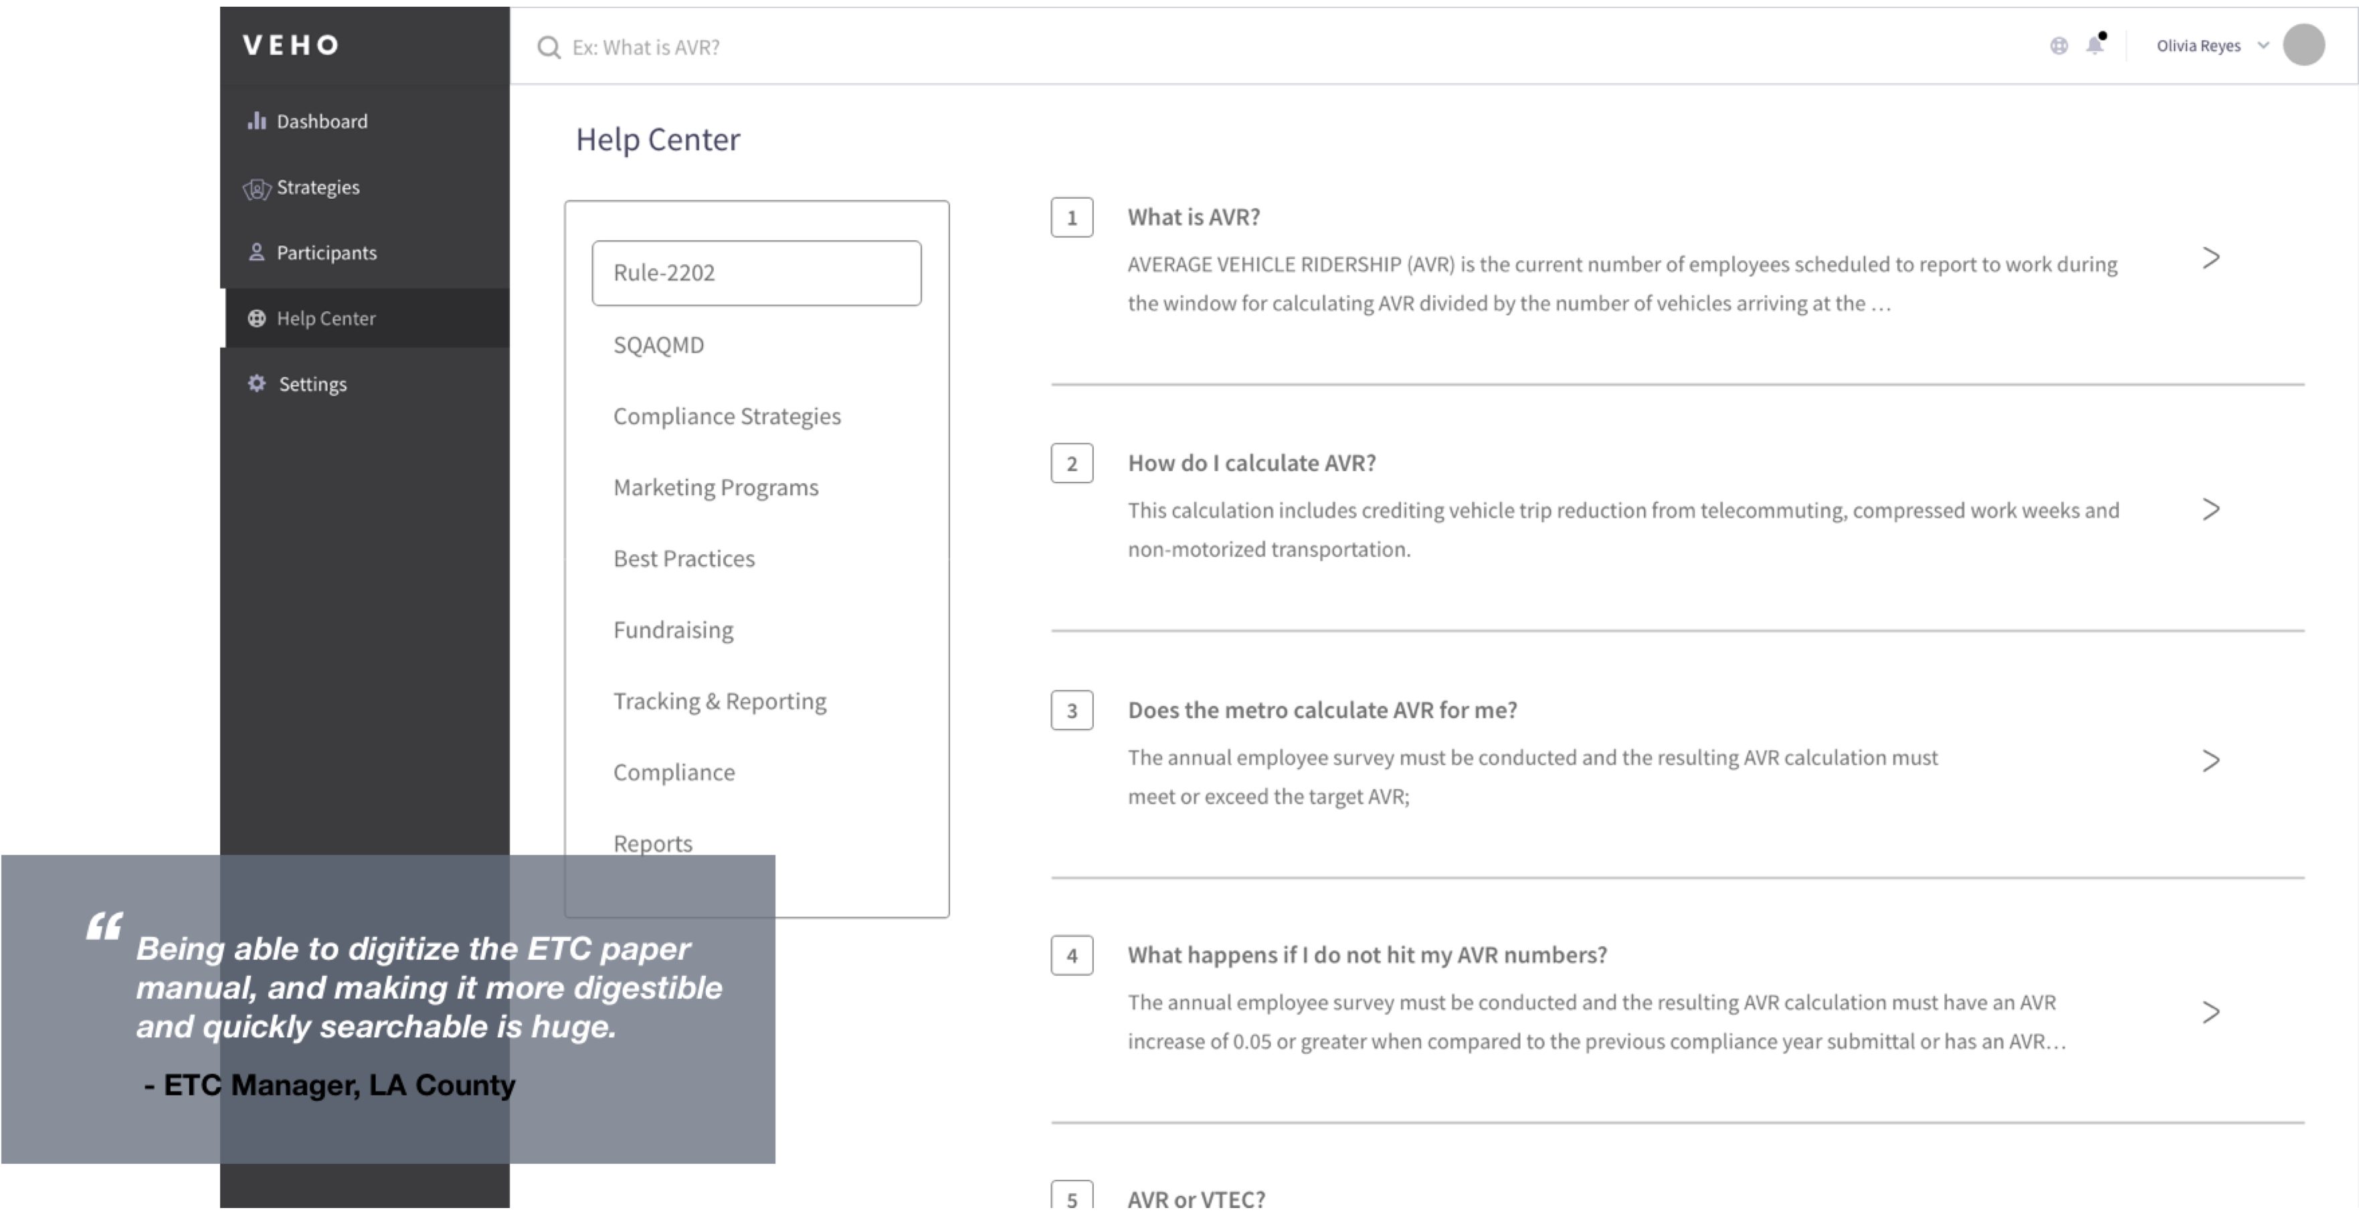Select the Fundraising category
Screen dimensions: 2359x1214
click(x=673, y=630)
